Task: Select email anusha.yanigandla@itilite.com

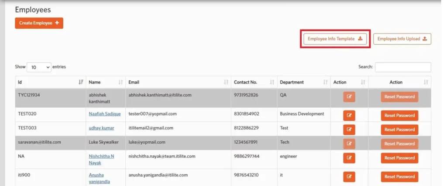Action: [x=158, y=175]
